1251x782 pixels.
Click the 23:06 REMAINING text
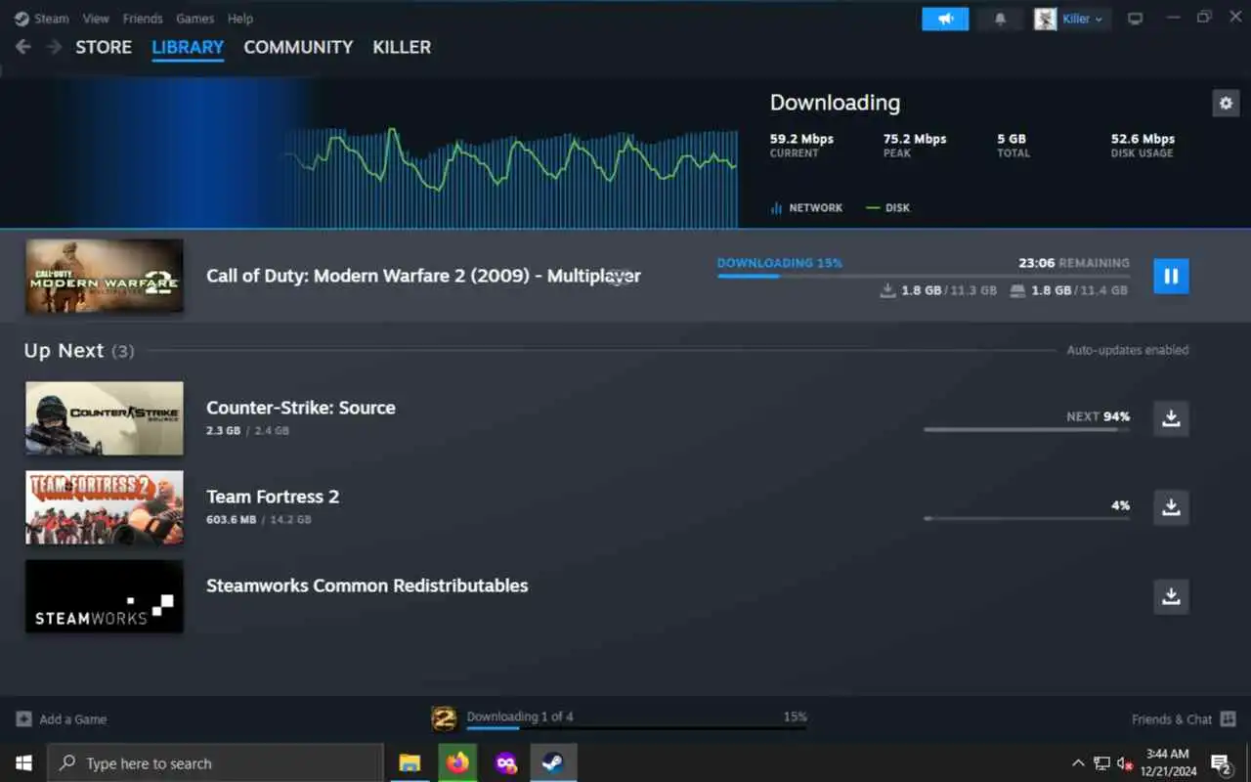1074,263
